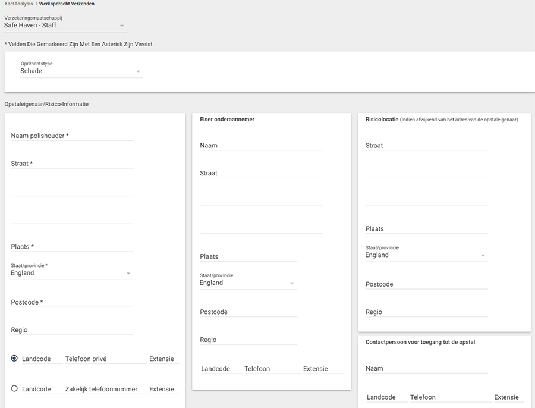Image resolution: width=535 pixels, height=408 pixels.
Task: Click the Postcode field under Risicolocatie
Action: coord(427,284)
